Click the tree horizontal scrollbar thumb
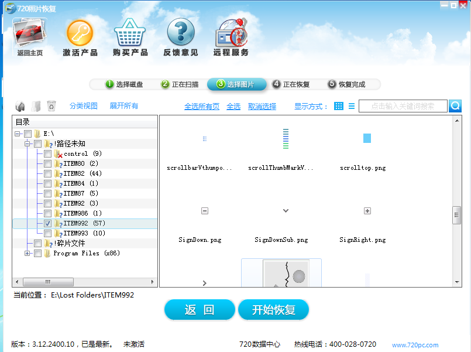 (x=48, y=282)
